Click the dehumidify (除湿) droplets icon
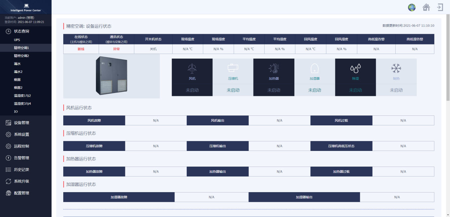Viewport: 450px width, 217px height. (355, 68)
